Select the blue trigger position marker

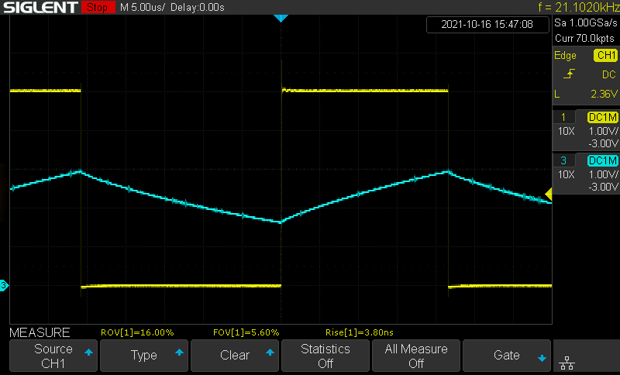[281, 18]
